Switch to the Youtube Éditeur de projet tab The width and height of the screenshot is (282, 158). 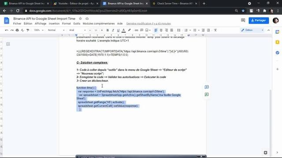76,4
